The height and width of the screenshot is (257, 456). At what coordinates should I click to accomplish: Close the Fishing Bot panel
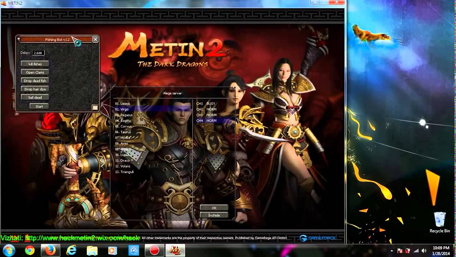click(95, 39)
